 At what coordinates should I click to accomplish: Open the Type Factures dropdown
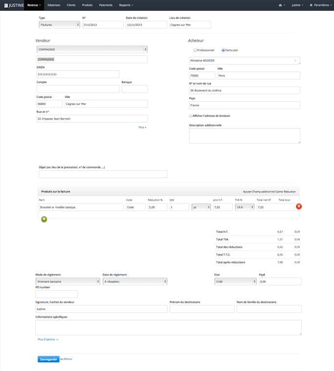(x=59, y=24)
